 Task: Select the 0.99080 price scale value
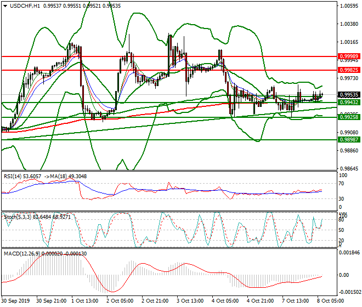pyautogui.click(x=349, y=133)
